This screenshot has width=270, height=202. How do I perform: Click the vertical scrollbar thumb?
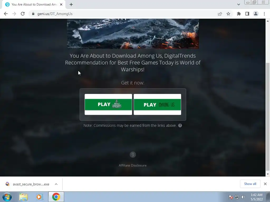click(x=268, y=117)
